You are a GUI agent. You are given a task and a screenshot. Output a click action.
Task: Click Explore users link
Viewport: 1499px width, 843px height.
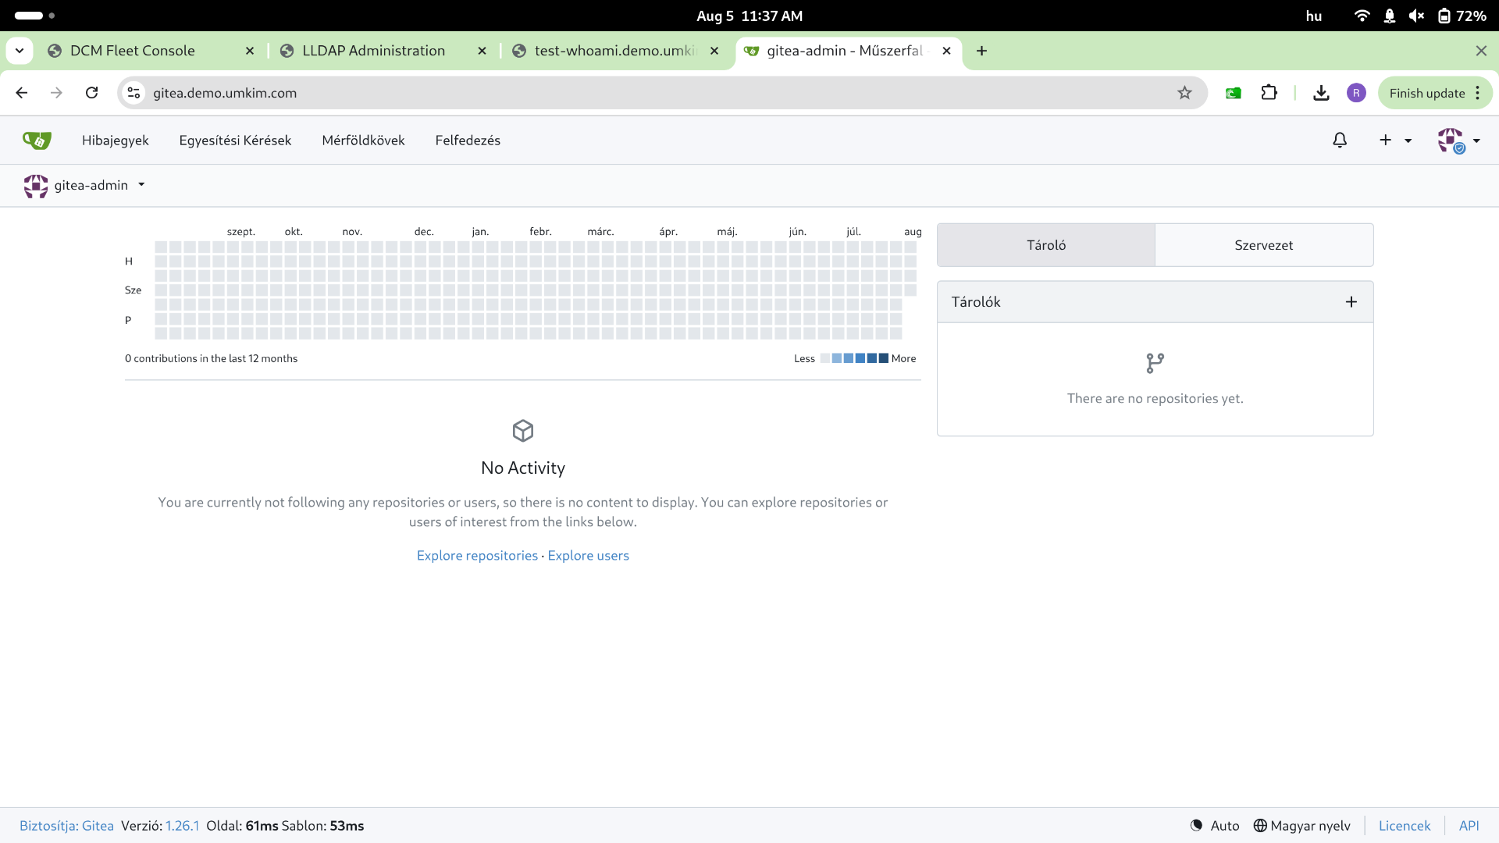(x=589, y=556)
